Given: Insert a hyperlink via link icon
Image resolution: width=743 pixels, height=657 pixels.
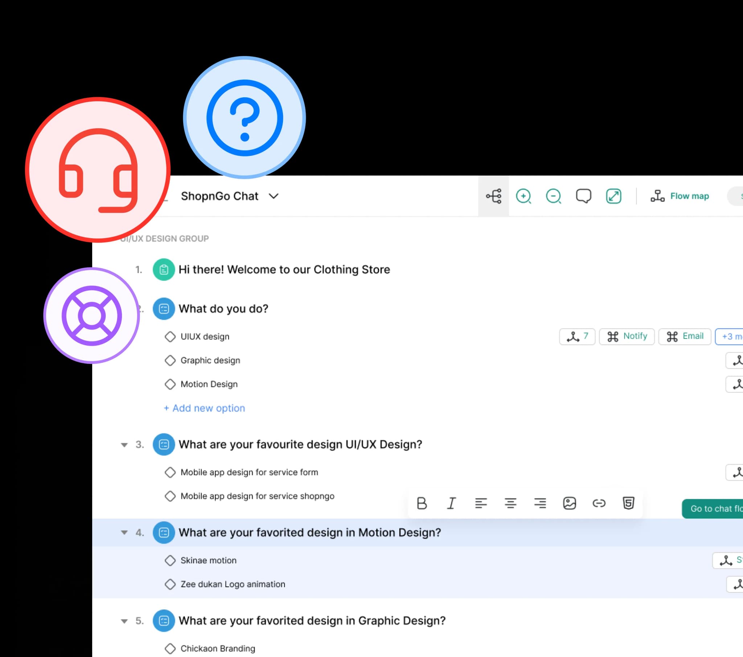Looking at the screenshot, I should point(599,503).
